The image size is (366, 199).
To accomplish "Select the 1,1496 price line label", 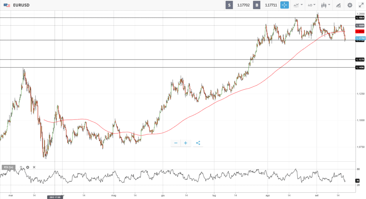I will pyautogui.click(x=360, y=67).
